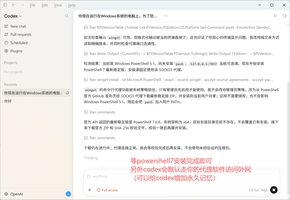290x200 pixels.
Task: Maximize the Codex window
Action: tap(272, 5)
